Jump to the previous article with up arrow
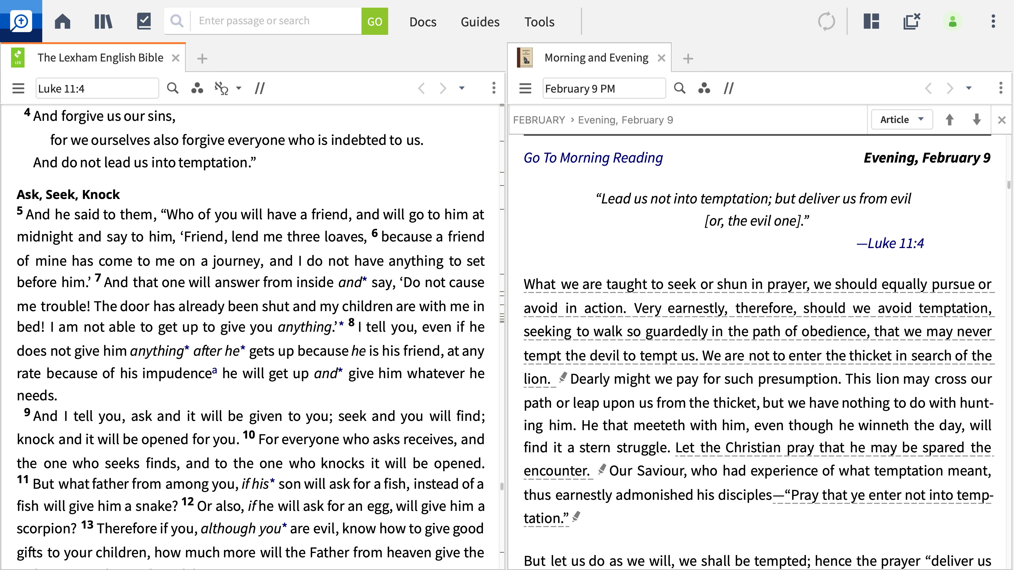 coord(950,120)
